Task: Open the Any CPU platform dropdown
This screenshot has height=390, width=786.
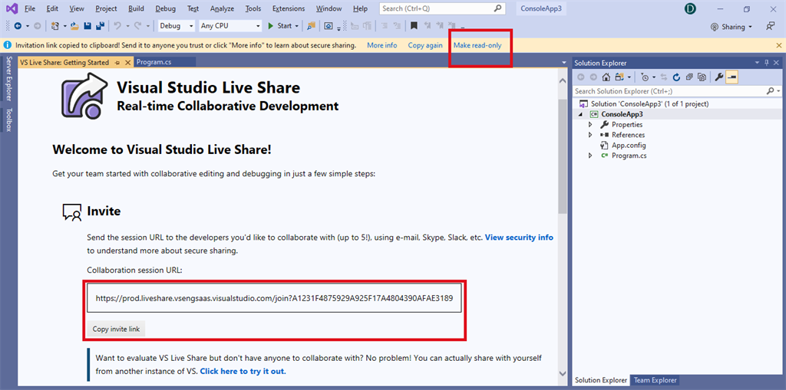Action: [x=230, y=26]
